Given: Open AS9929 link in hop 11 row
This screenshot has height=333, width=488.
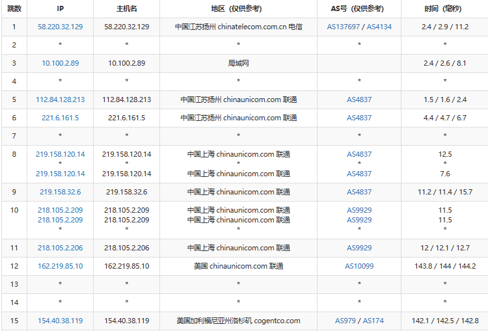Looking at the screenshot, I should coord(359,248).
